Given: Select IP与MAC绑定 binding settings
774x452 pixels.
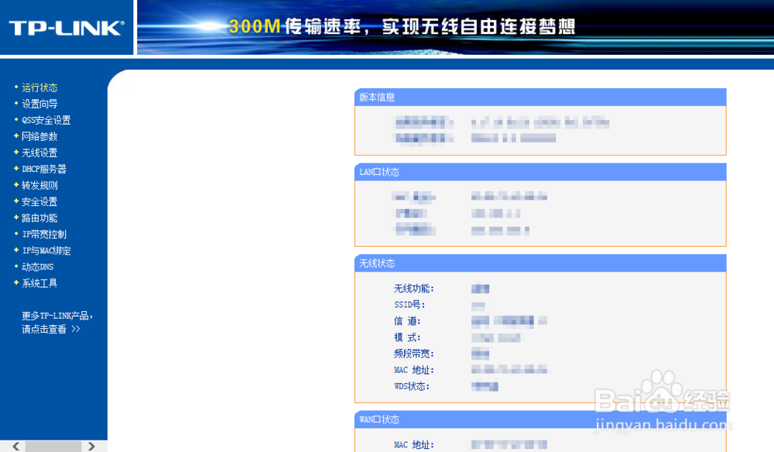Looking at the screenshot, I should (x=45, y=250).
